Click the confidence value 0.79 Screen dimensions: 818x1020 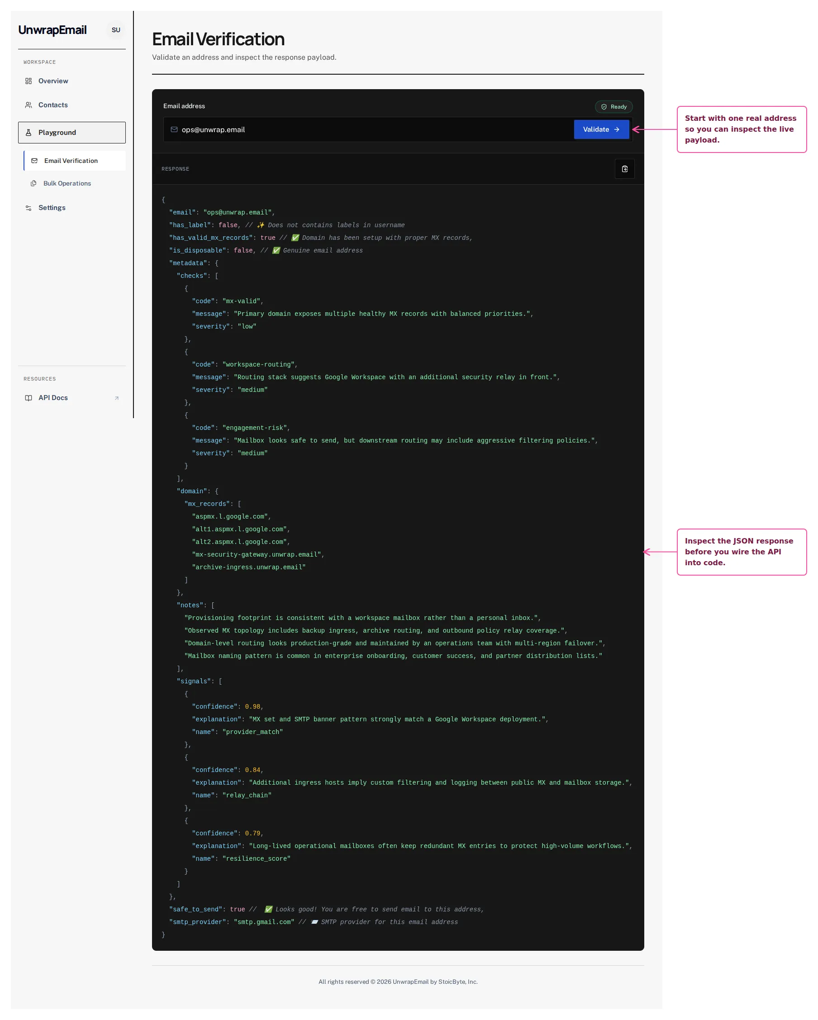coord(252,834)
